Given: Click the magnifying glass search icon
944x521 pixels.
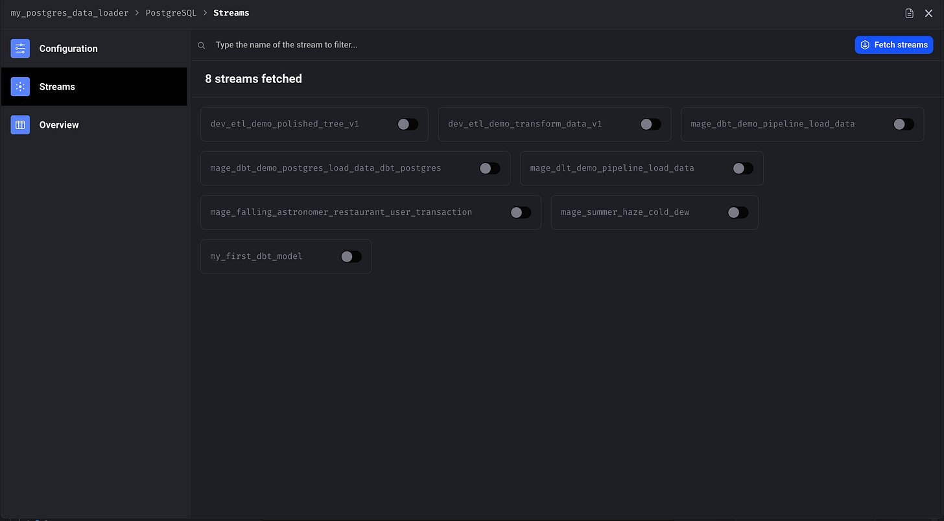Looking at the screenshot, I should [x=201, y=45].
